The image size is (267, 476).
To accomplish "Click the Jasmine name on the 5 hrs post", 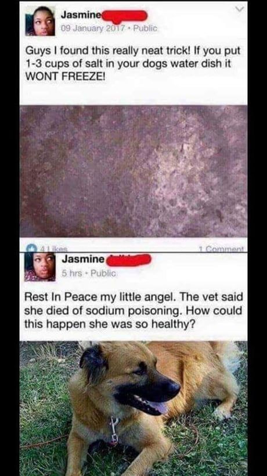I will coord(84,260).
